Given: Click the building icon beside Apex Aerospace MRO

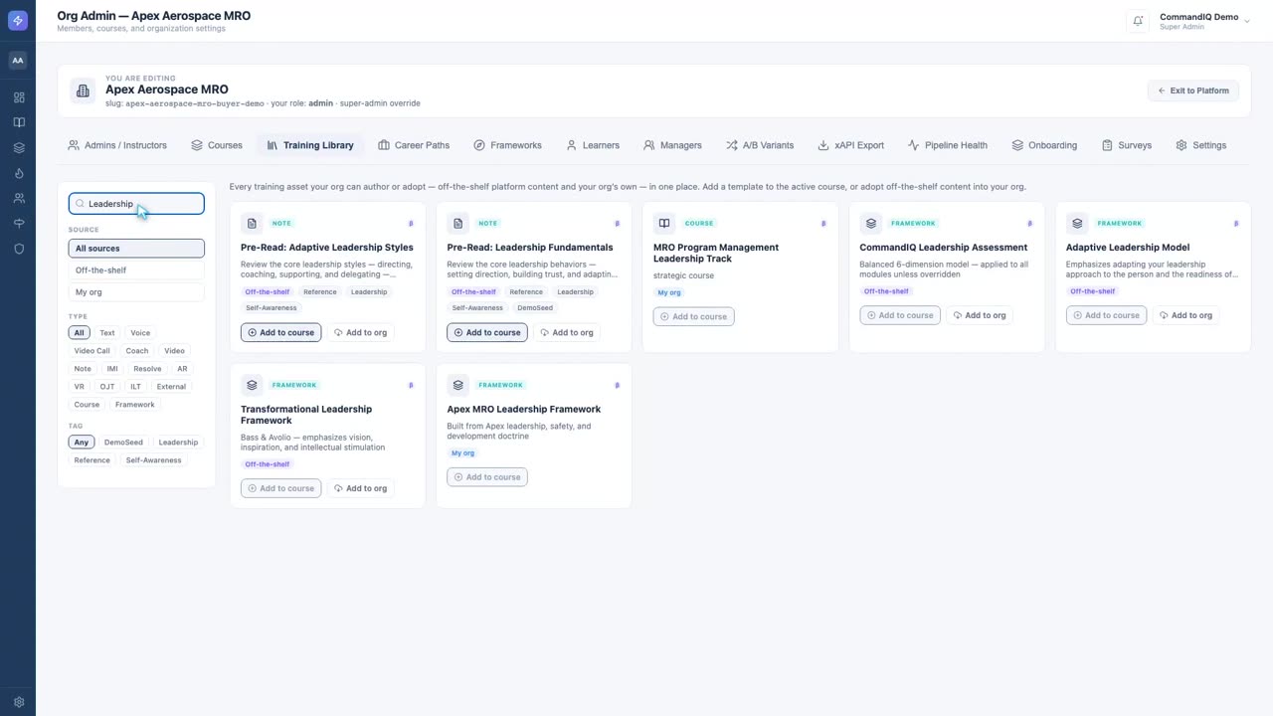Looking at the screenshot, I should [83, 90].
